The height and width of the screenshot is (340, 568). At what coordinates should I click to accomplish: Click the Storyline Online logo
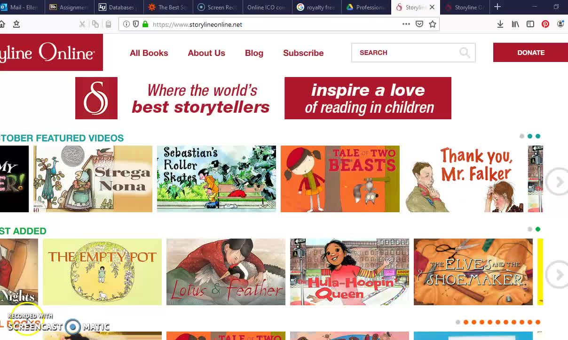point(51,52)
